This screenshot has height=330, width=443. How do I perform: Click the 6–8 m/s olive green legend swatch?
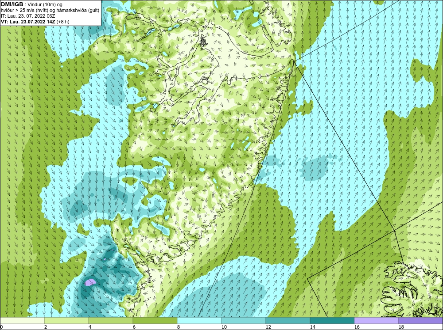coord(155,321)
